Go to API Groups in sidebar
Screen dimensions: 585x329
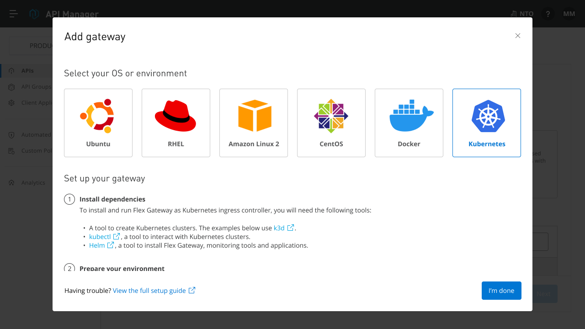click(30, 87)
